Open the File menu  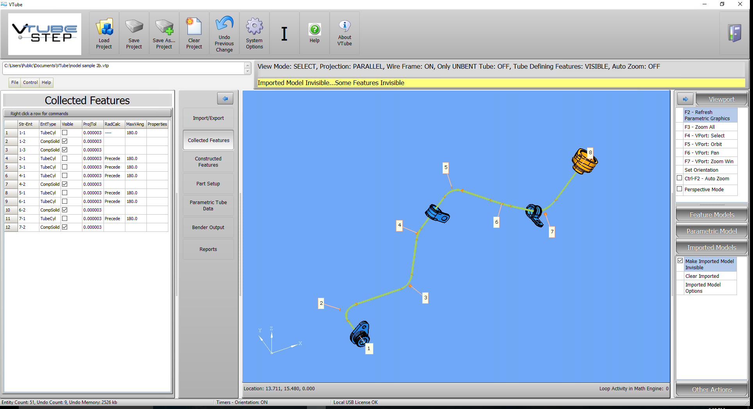coord(15,82)
